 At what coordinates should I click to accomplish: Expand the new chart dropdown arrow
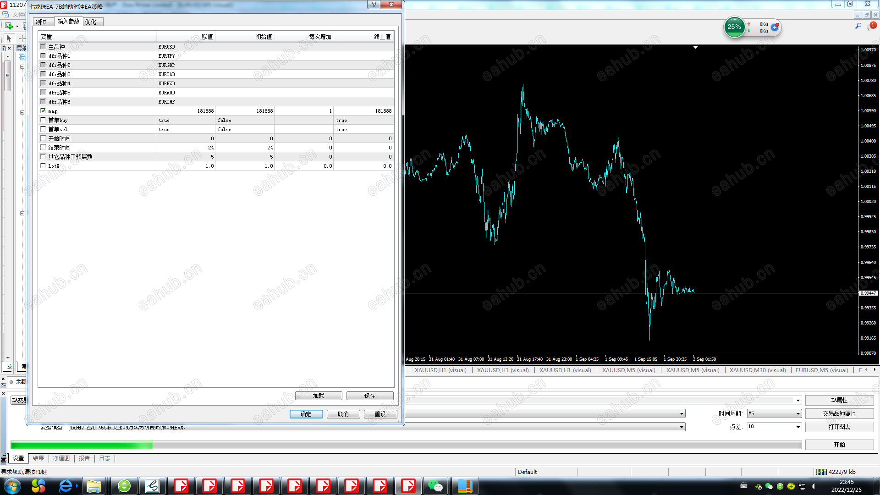(17, 26)
